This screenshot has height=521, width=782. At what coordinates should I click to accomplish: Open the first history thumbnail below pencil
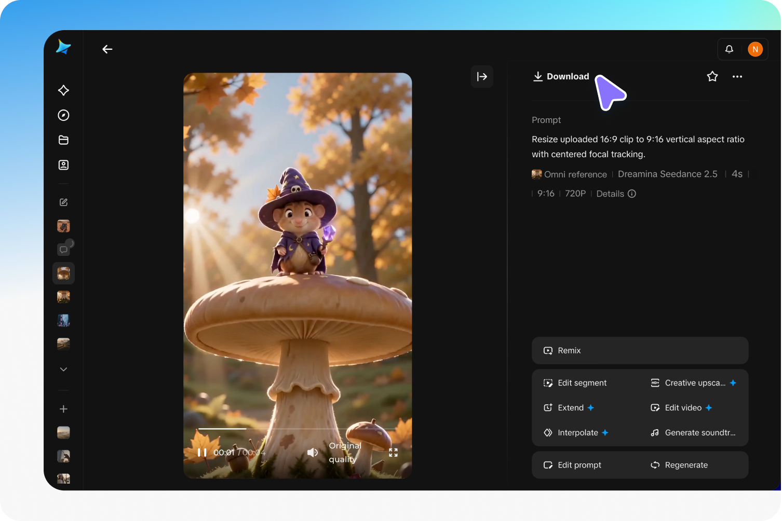pyautogui.click(x=63, y=226)
